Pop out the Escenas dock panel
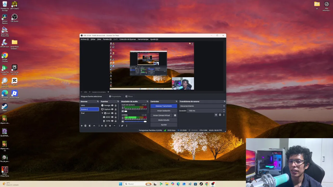Screen dimensions: 333x187 pyautogui.click(x=98, y=102)
